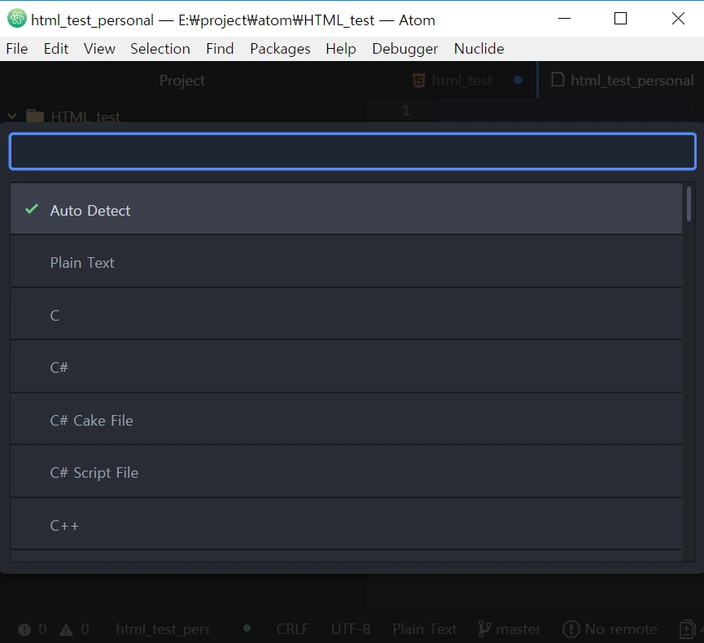Open the Packages menu

tap(280, 49)
